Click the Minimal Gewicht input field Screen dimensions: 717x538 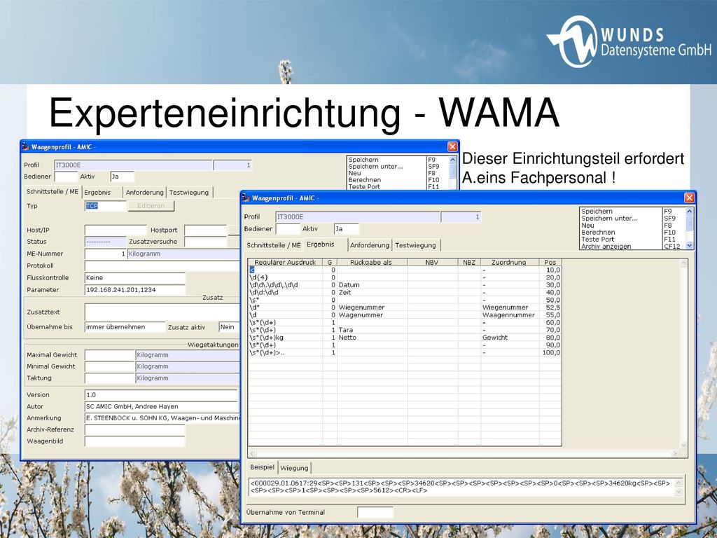(x=110, y=366)
